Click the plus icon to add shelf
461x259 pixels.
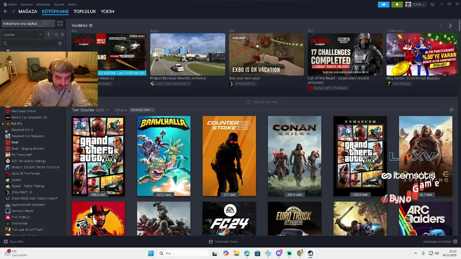[249, 102]
